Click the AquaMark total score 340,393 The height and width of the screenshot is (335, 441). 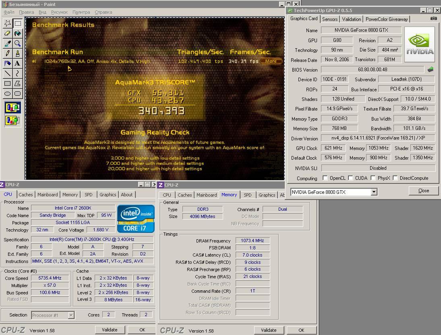coord(161,111)
